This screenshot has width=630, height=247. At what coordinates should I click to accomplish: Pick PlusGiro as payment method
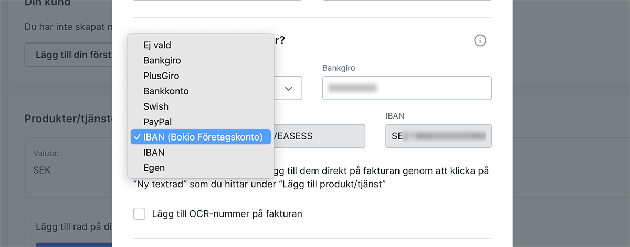tap(161, 76)
